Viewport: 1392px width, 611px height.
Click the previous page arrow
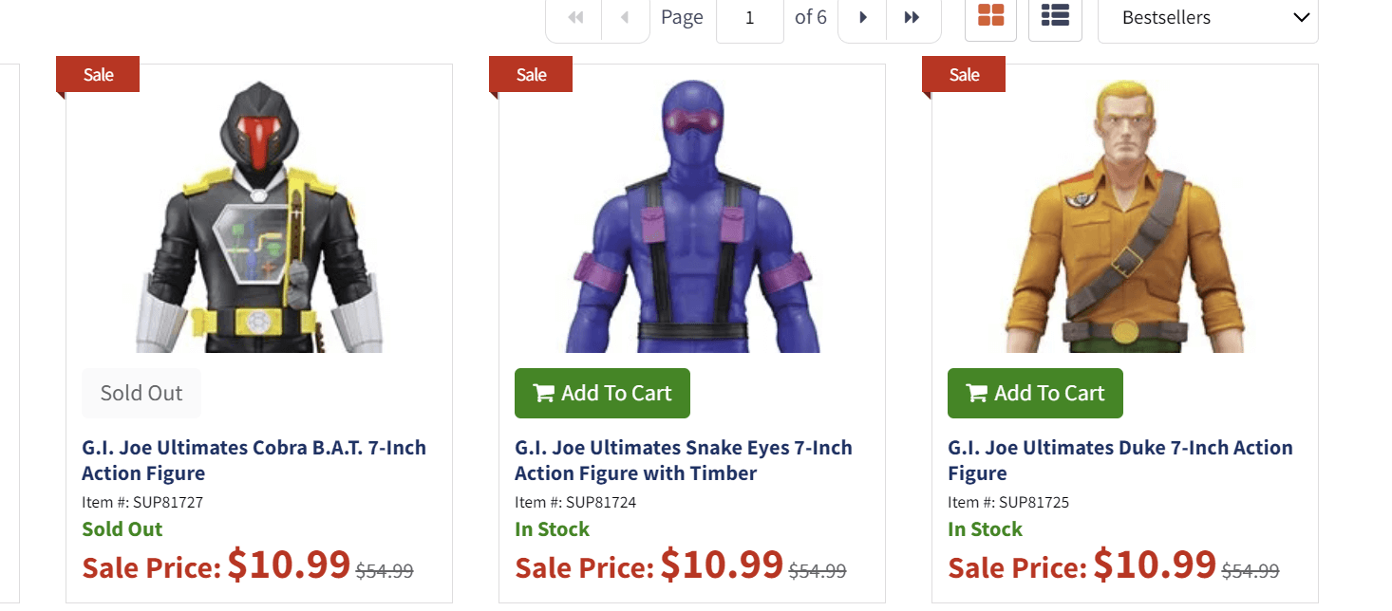point(625,16)
